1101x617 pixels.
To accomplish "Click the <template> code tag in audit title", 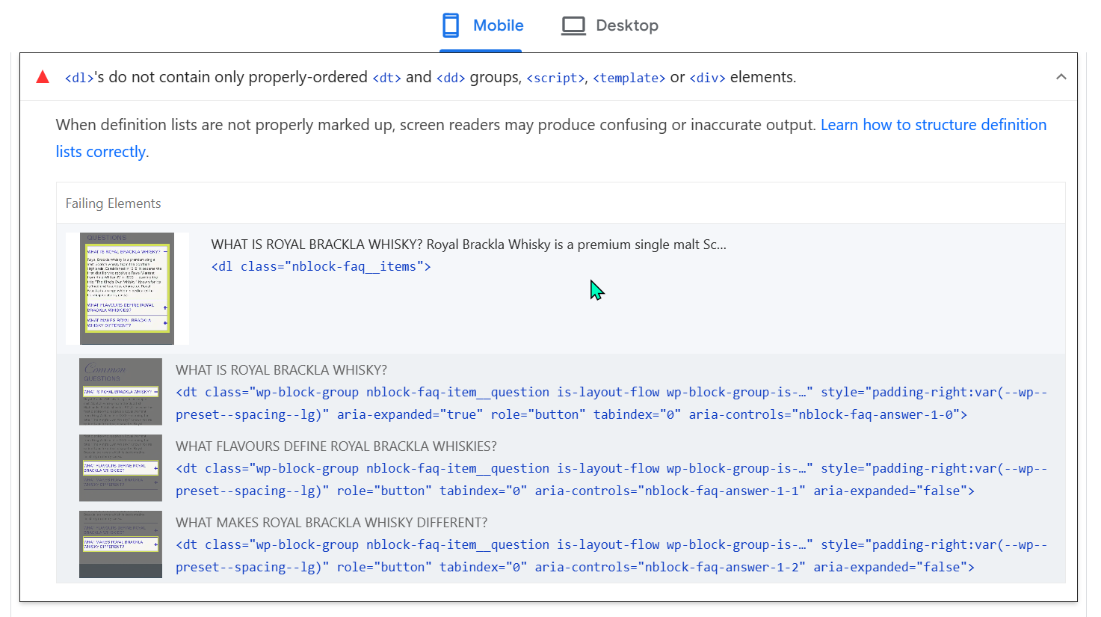I will coord(629,78).
